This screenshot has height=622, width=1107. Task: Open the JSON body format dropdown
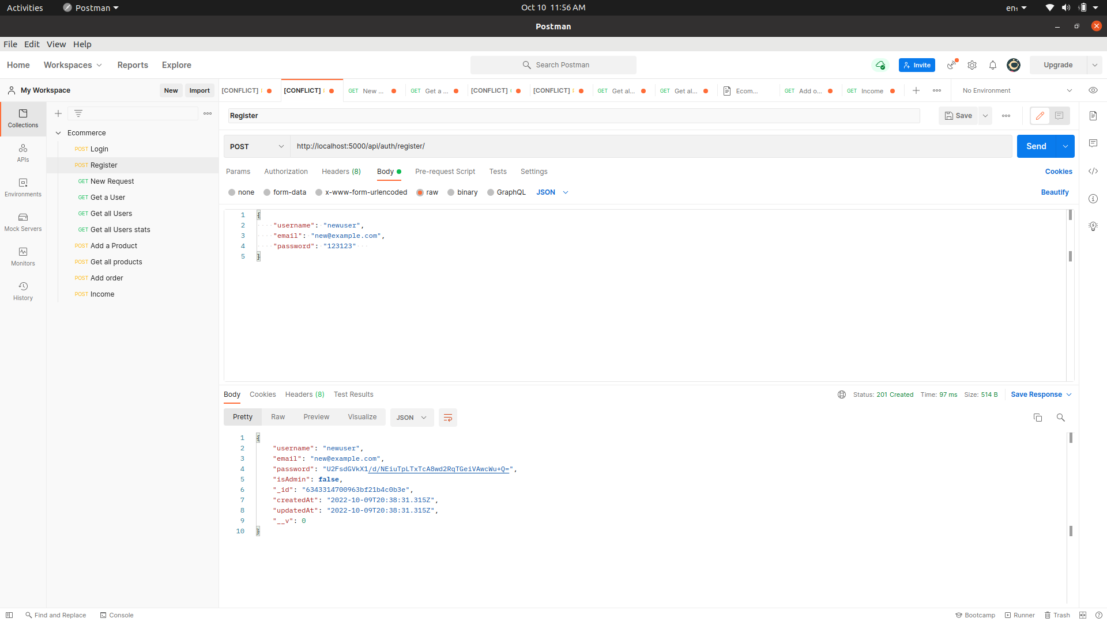[x=552, y=192]
